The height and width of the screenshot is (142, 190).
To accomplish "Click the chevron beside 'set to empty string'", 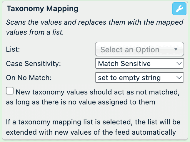I will pyautogui.click(x=179, y=77).
